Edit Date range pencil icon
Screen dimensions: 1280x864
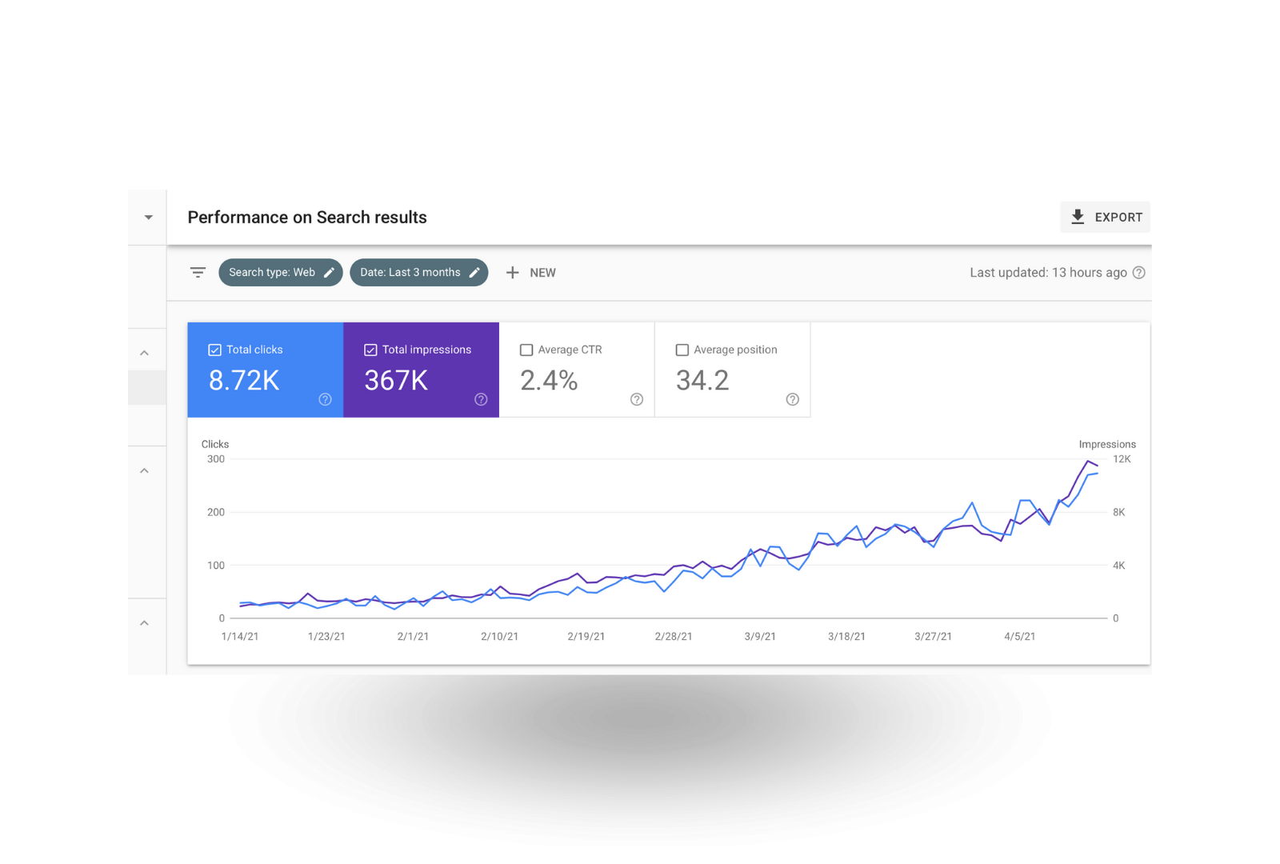click(474, 273)
